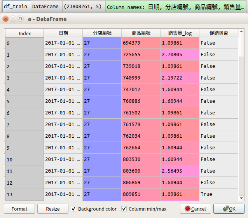
Task: Click the Resize button
Action: 53,209
